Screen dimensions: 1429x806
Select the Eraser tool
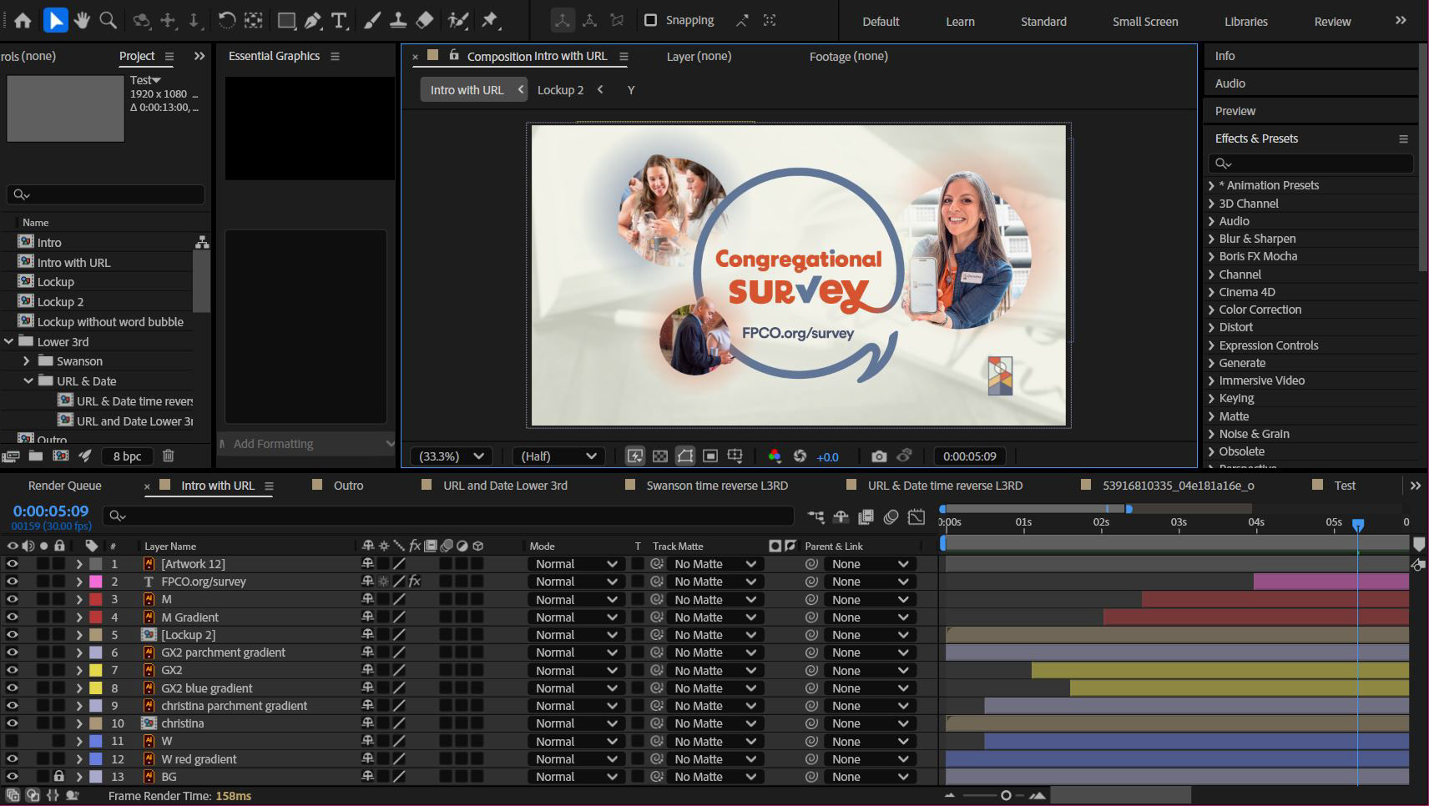(x=425, y=20)
